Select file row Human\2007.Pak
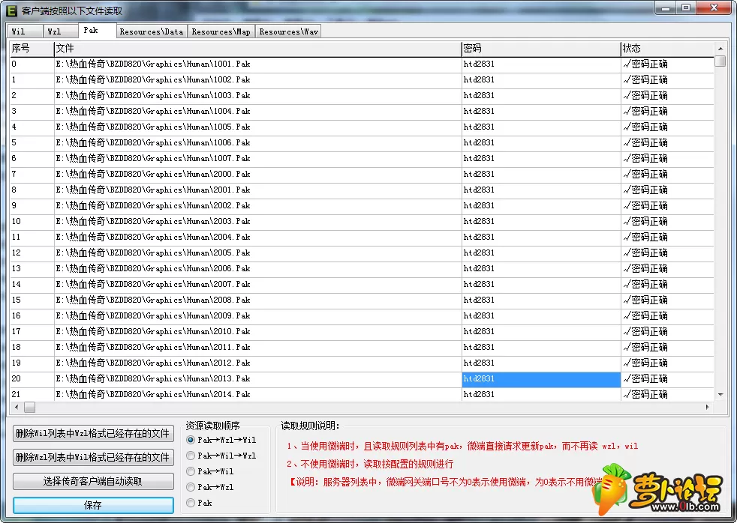Screen dimensions: 737x523 [x=362, y=284]
